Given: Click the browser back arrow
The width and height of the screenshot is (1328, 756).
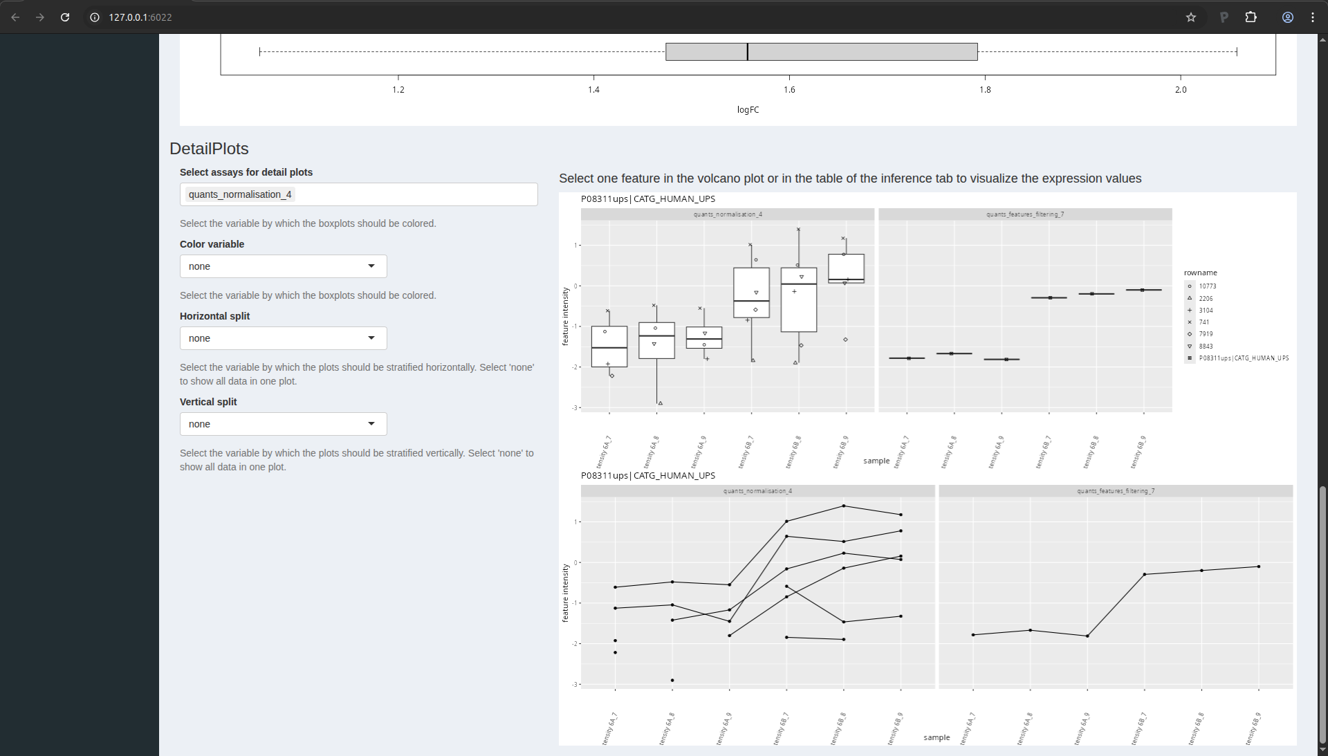Looking at the screenshot, I should tap(15, 17).
